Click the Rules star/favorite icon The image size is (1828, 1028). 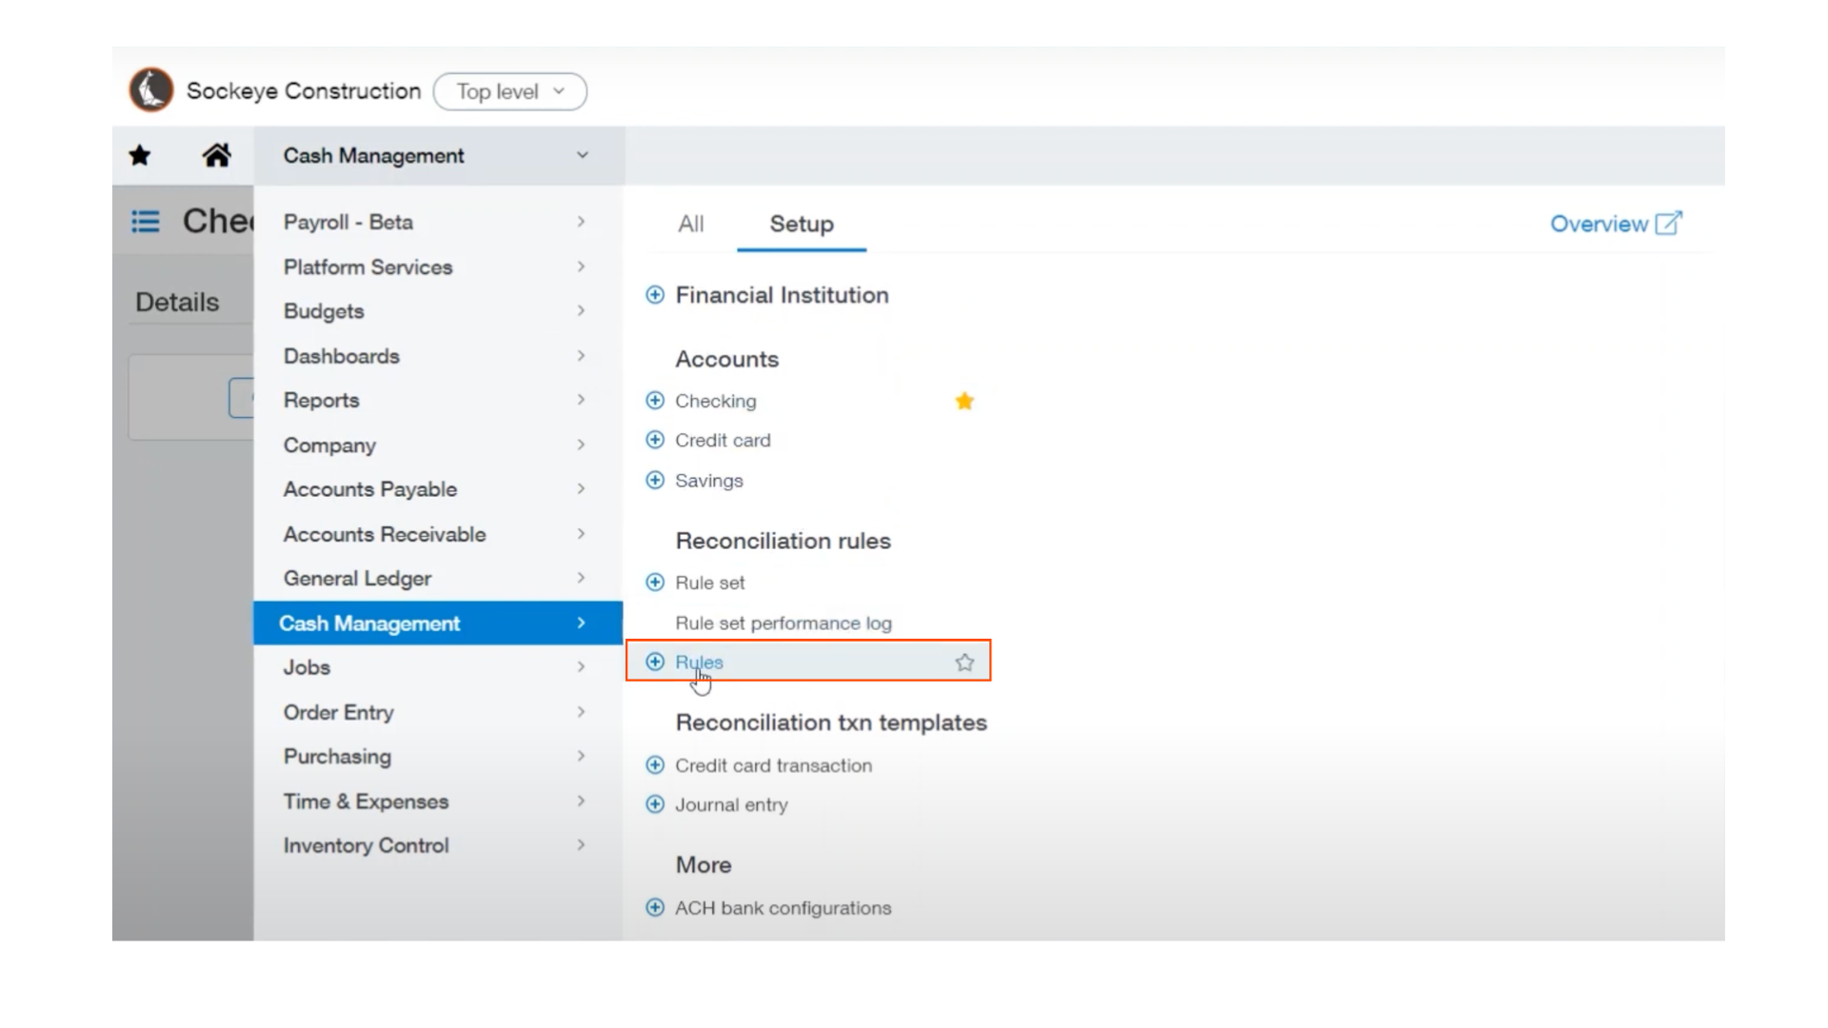(965, 662)
